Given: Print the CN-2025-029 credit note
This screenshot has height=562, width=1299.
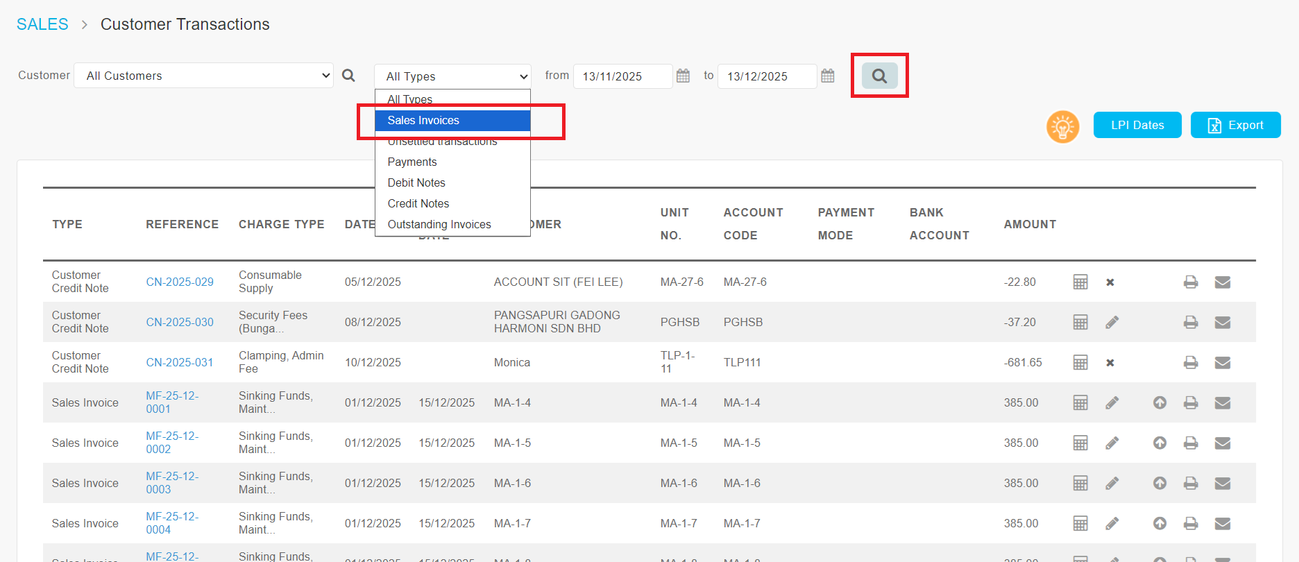Looking at the screenshot, I should pos(1191,282).
